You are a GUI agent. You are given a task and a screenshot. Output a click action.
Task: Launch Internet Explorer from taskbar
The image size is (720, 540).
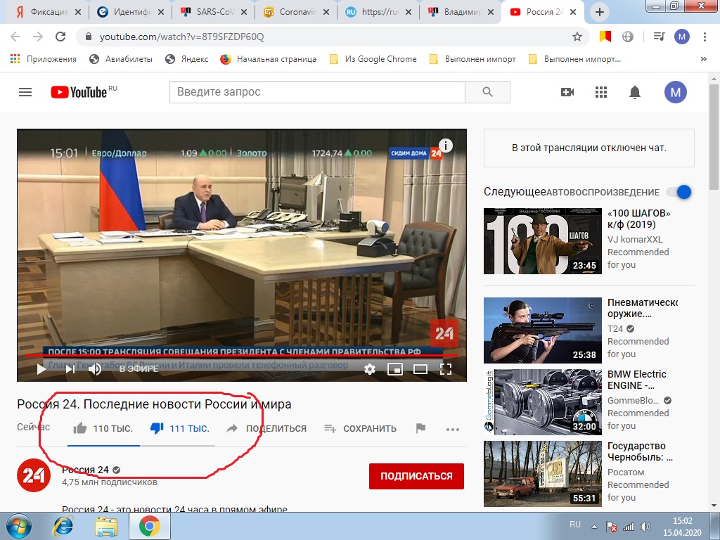coord(63,526)
